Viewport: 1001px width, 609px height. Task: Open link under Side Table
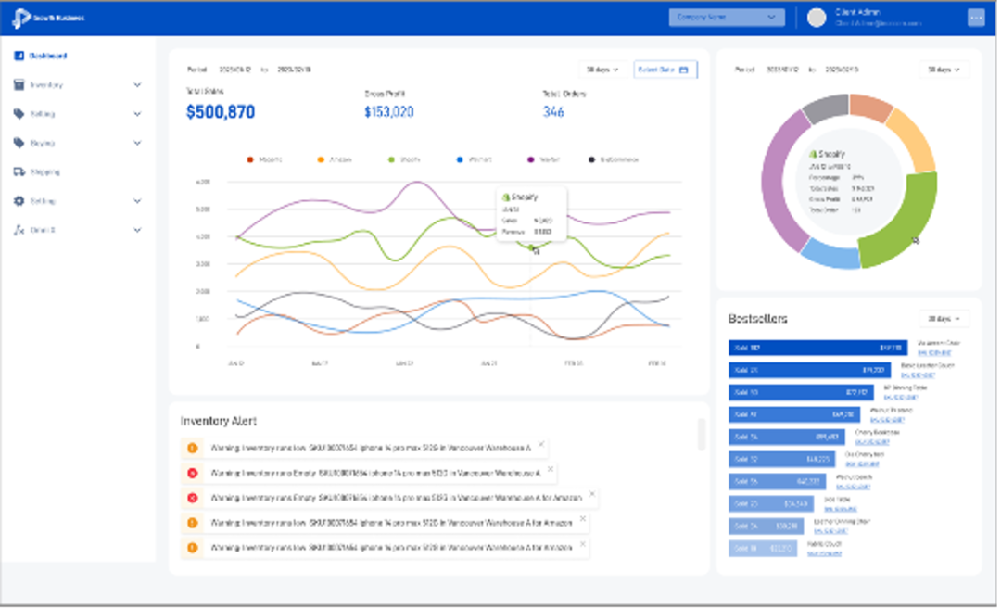[x=840, y=509]
